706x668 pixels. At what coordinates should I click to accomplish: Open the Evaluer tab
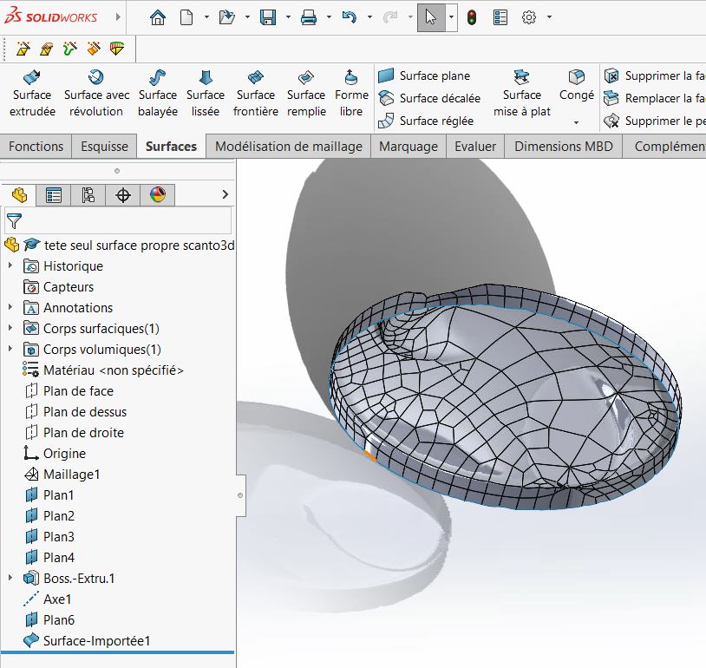pos(475,147)
